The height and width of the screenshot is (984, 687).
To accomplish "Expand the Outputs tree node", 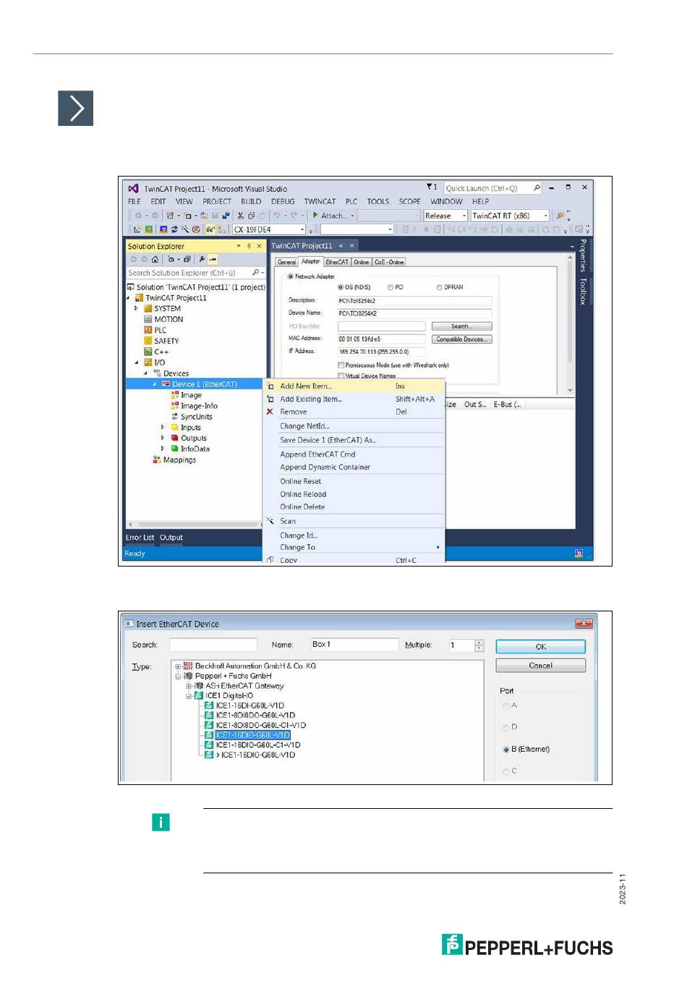I will [x=163, y=438].
